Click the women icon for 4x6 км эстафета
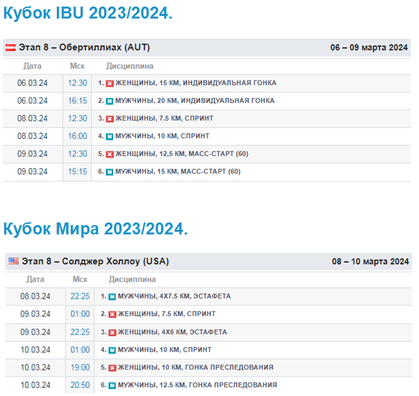This screenshot has height=396, width=419. coord(113,332)
